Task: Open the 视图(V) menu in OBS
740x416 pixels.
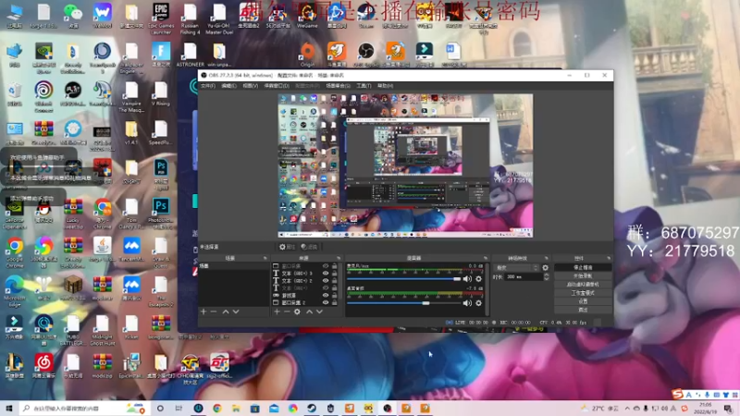Action: click(x=250, y=86)
